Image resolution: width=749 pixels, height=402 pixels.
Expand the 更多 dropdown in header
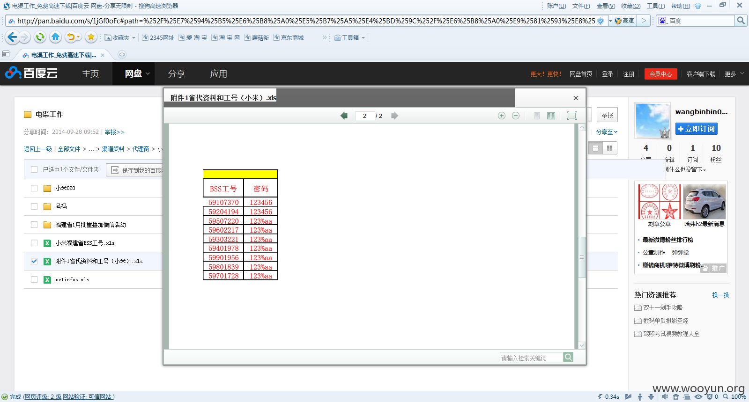pos(742,73)
